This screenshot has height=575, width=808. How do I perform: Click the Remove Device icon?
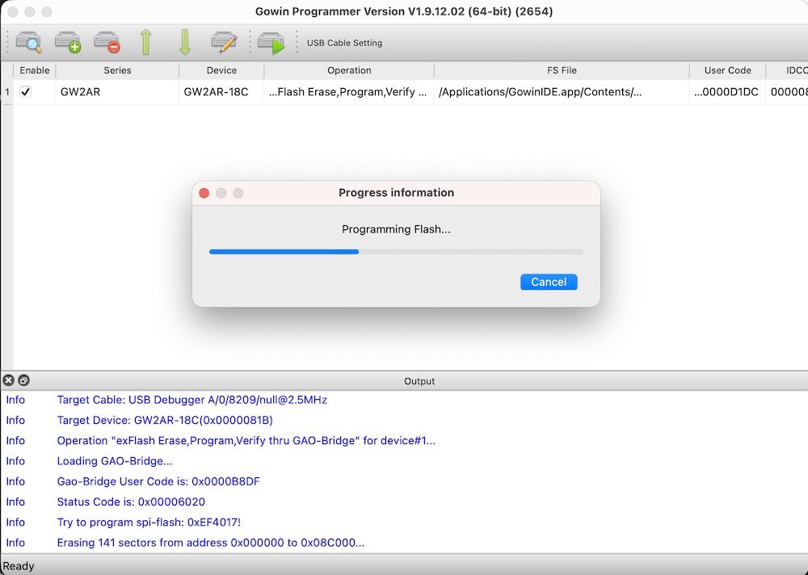(x=106, y=42)
